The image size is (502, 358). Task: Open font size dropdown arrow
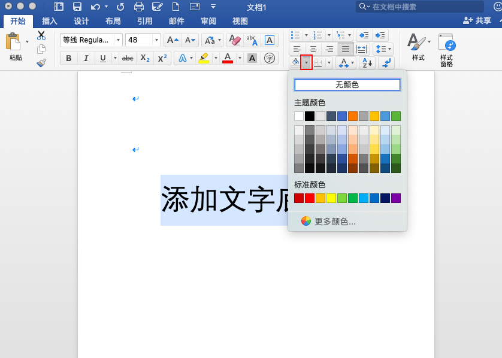[156, 40]
